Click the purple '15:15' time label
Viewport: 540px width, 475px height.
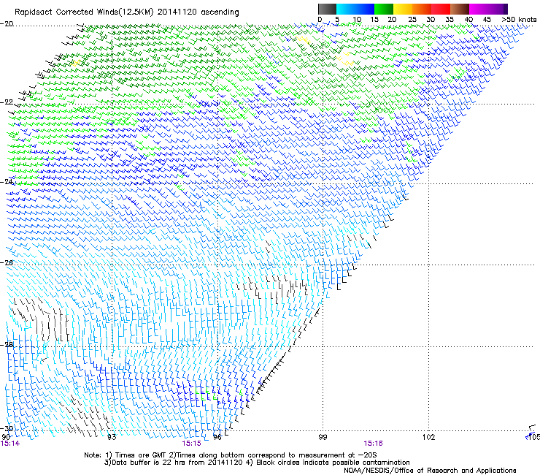click(191, 444)
